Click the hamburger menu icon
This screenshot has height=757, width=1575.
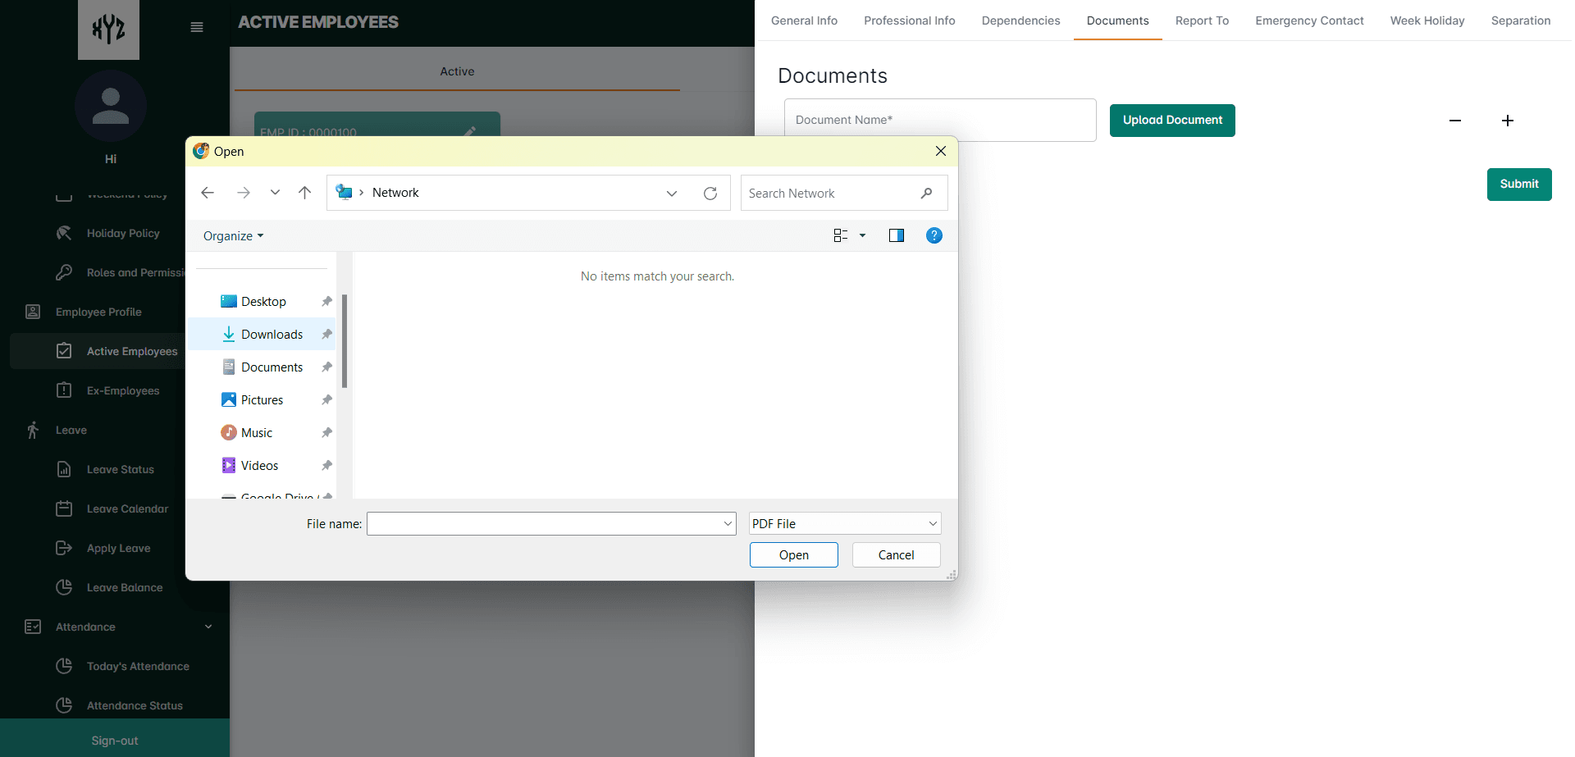click(x=197, y=27)
